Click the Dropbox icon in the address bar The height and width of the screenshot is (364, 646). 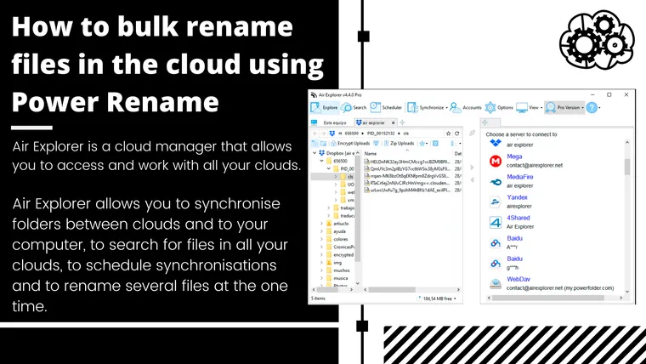332,134
